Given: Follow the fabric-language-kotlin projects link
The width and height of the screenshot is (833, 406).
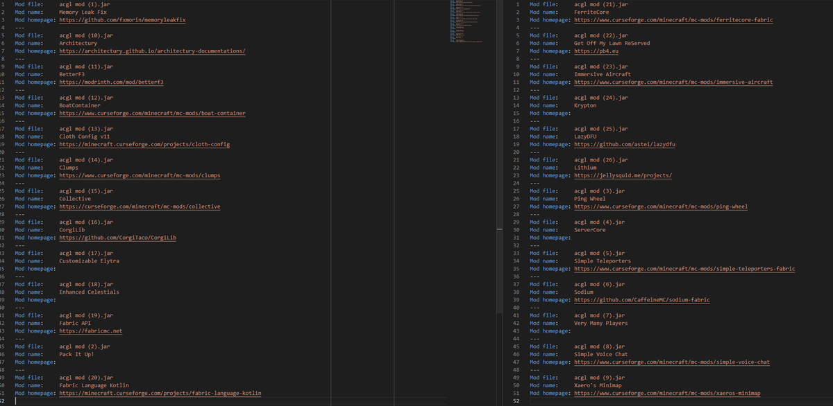Looking at the screenshot, I should point(160,394).
